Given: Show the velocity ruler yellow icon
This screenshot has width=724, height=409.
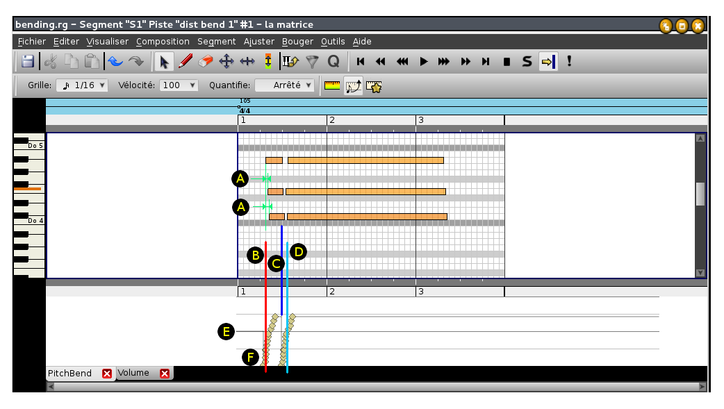Looking at the screenshot, I should (332, 85).
